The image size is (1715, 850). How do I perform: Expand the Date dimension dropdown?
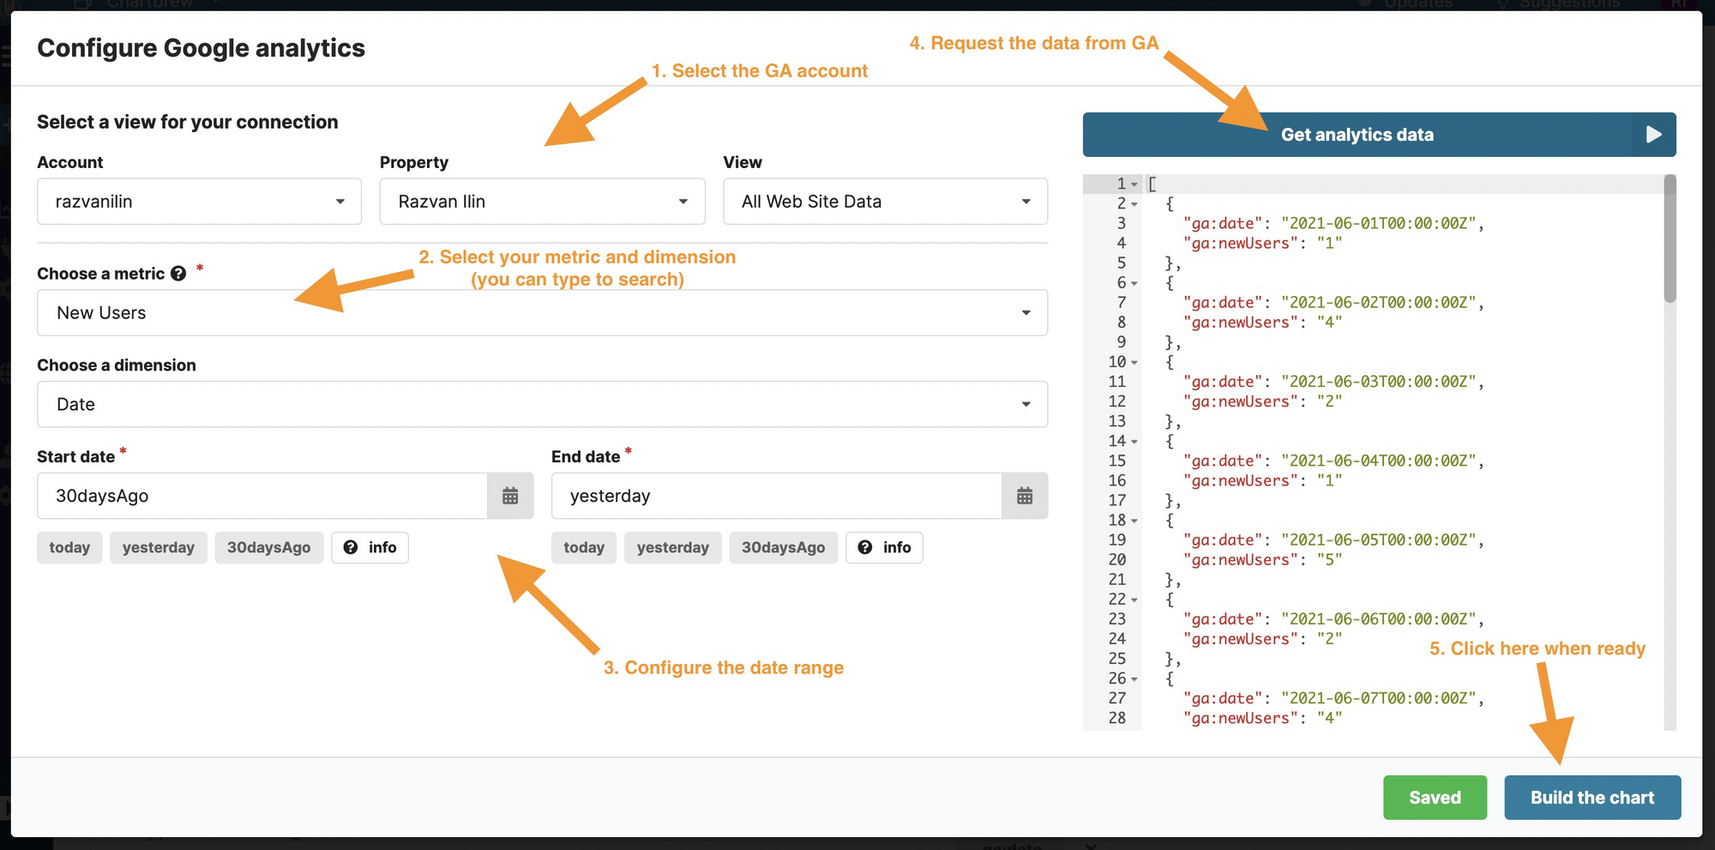(542, 404)
